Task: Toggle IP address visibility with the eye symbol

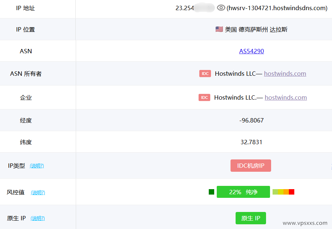Action: point(221,8)
